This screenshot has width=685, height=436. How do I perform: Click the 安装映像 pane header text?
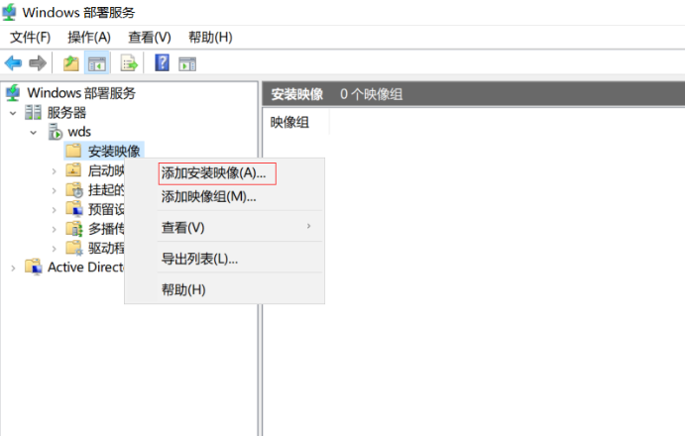point(297,94)
